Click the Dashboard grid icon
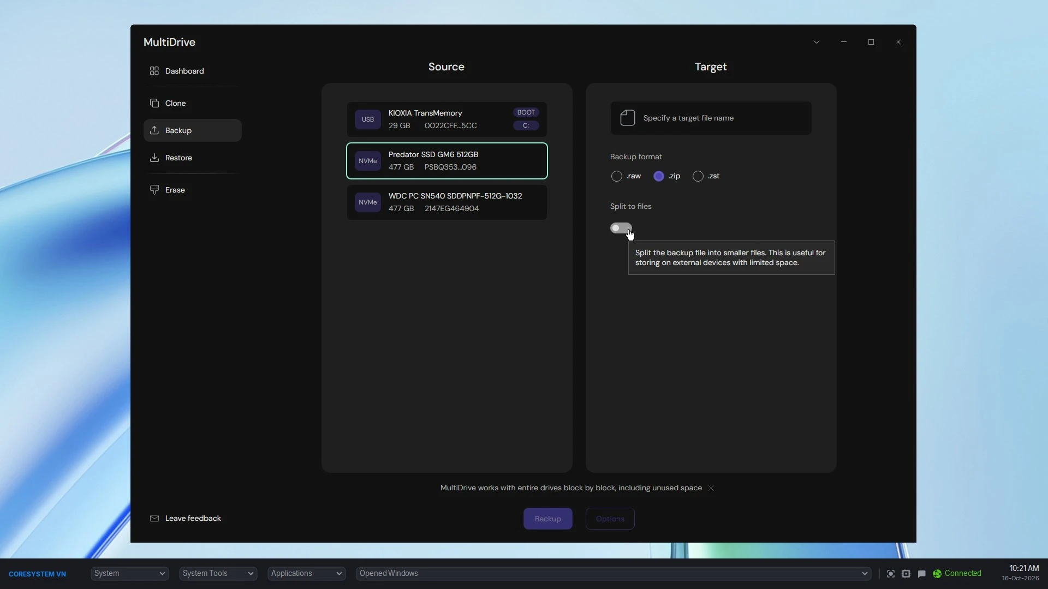Image resolution: width=1048 pixels, height=589 pixels. tap(154, 71)
